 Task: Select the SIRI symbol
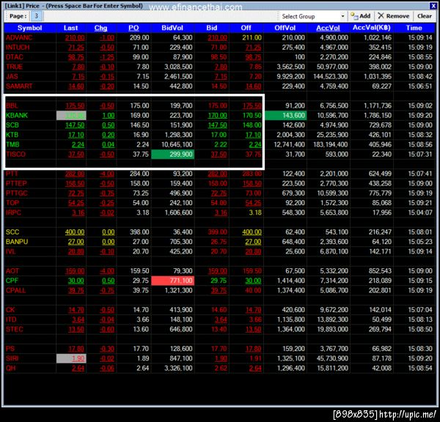pos(12,358)
